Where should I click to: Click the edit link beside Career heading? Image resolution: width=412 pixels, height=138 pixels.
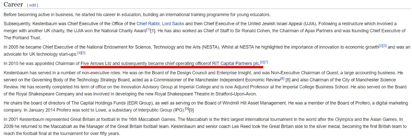pos(32,5)
